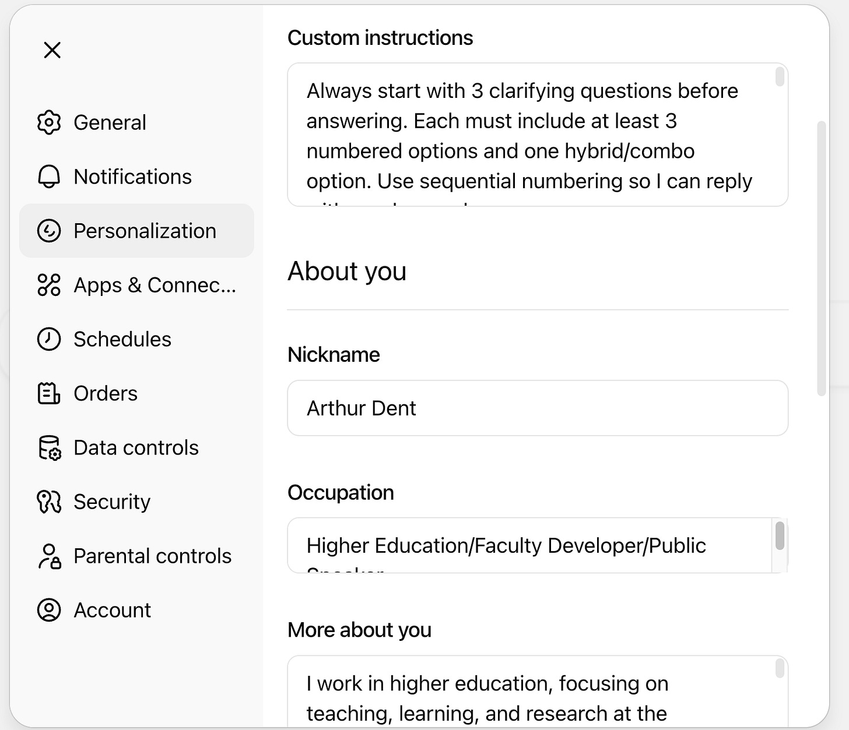Click the Occupation field scrollbar

[780, 536]
